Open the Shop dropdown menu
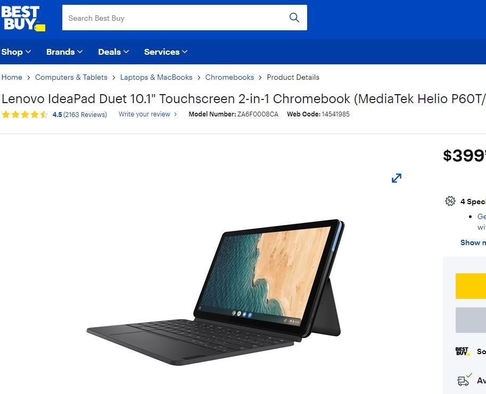Viewport: 486px width, 394px height. click(x=16, y=52)
